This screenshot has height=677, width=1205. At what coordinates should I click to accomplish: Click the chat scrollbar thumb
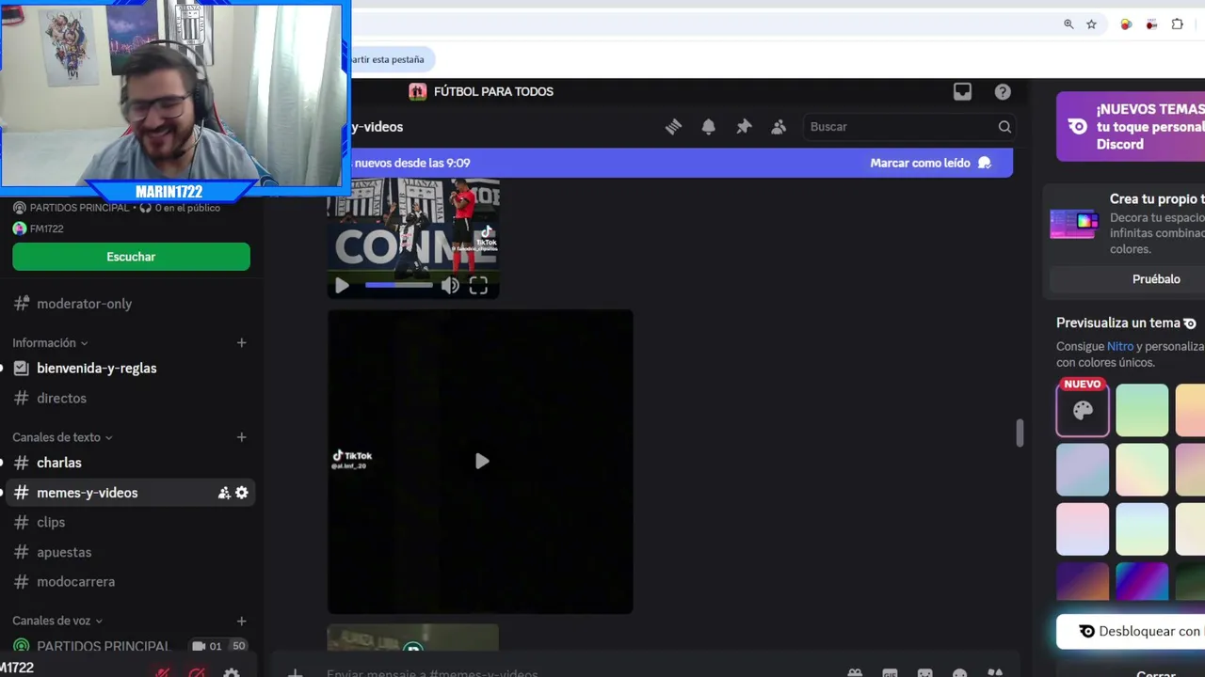(x=1020, y=433)
